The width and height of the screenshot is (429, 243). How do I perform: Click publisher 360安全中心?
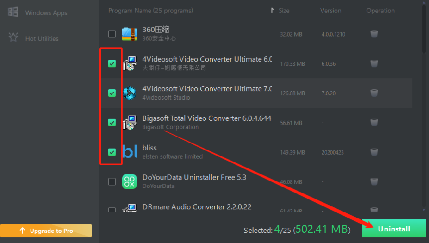click(x=159, y=38)
